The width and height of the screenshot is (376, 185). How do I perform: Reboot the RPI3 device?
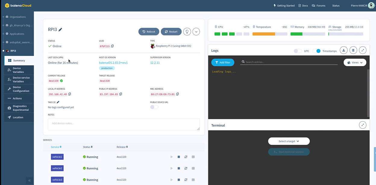pos(149,32)
